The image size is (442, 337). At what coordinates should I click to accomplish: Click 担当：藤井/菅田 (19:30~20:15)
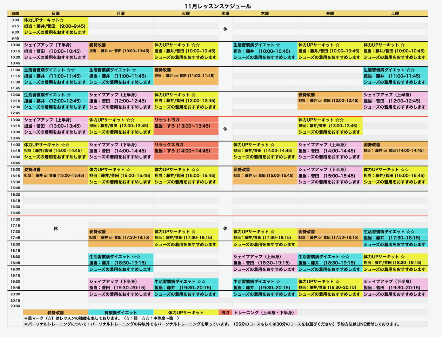coord(330,287)
